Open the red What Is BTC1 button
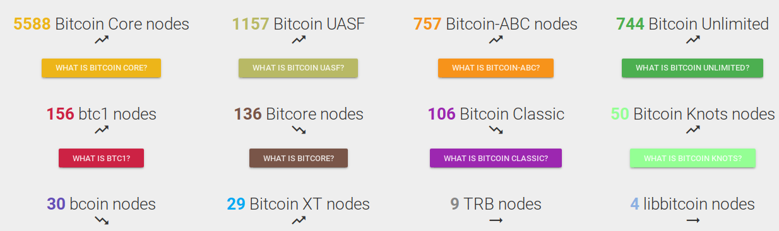The height and width of the screenshot is (231, 779). point(102,158)
